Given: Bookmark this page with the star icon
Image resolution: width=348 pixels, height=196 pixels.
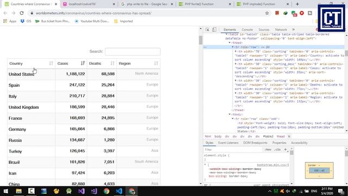Looking at the screenshot, I should 267,13.
